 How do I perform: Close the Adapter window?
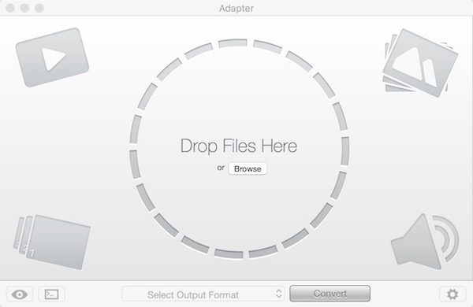click(x=10, y=8)
